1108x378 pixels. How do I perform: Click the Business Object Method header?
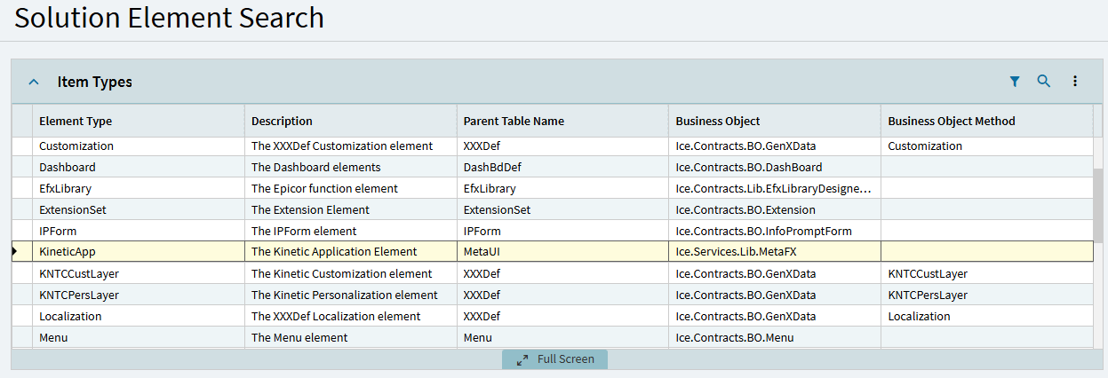pos(951,122)
